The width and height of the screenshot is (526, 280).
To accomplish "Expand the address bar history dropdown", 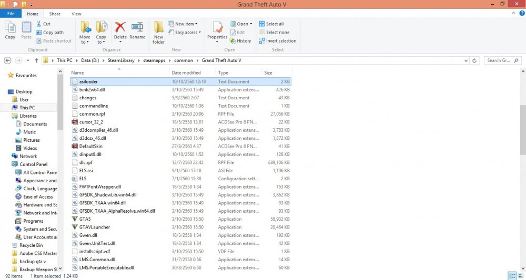I will [x=467, y=60].
